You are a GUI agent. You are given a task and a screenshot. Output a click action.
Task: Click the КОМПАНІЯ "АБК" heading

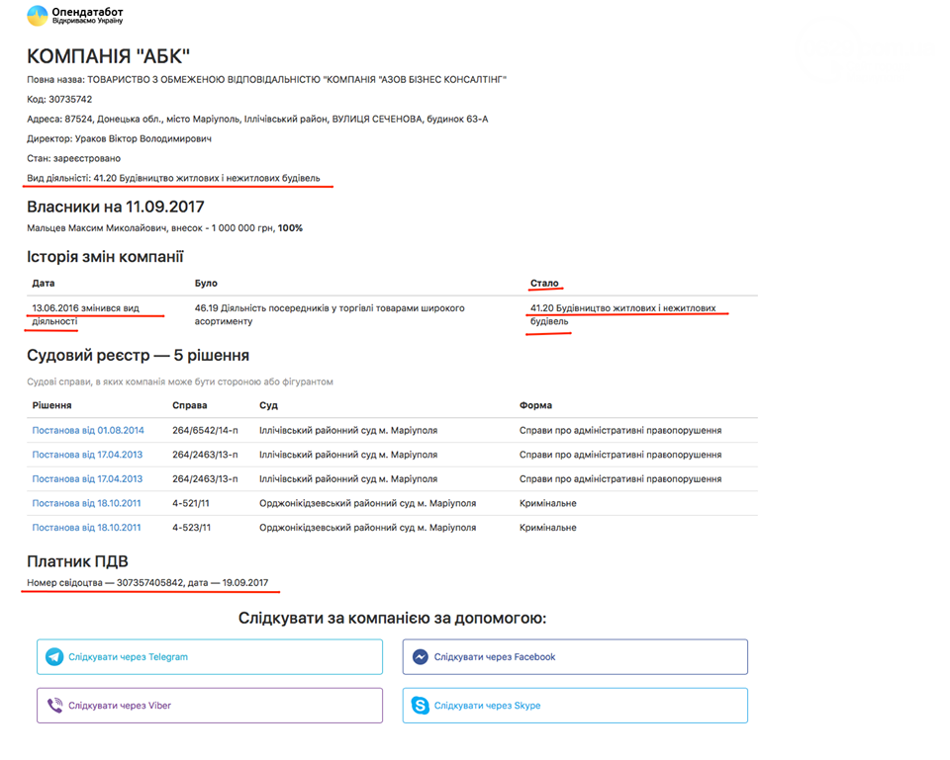coord(109,56)
